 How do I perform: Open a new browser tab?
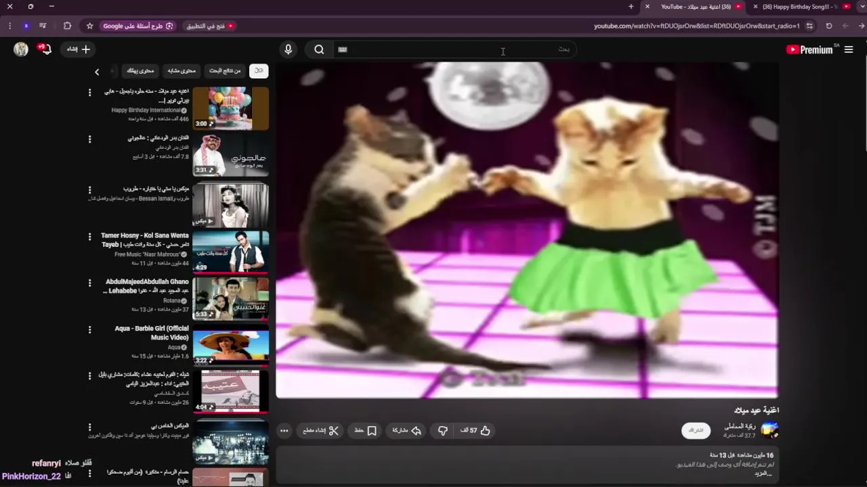click(631, 7)
